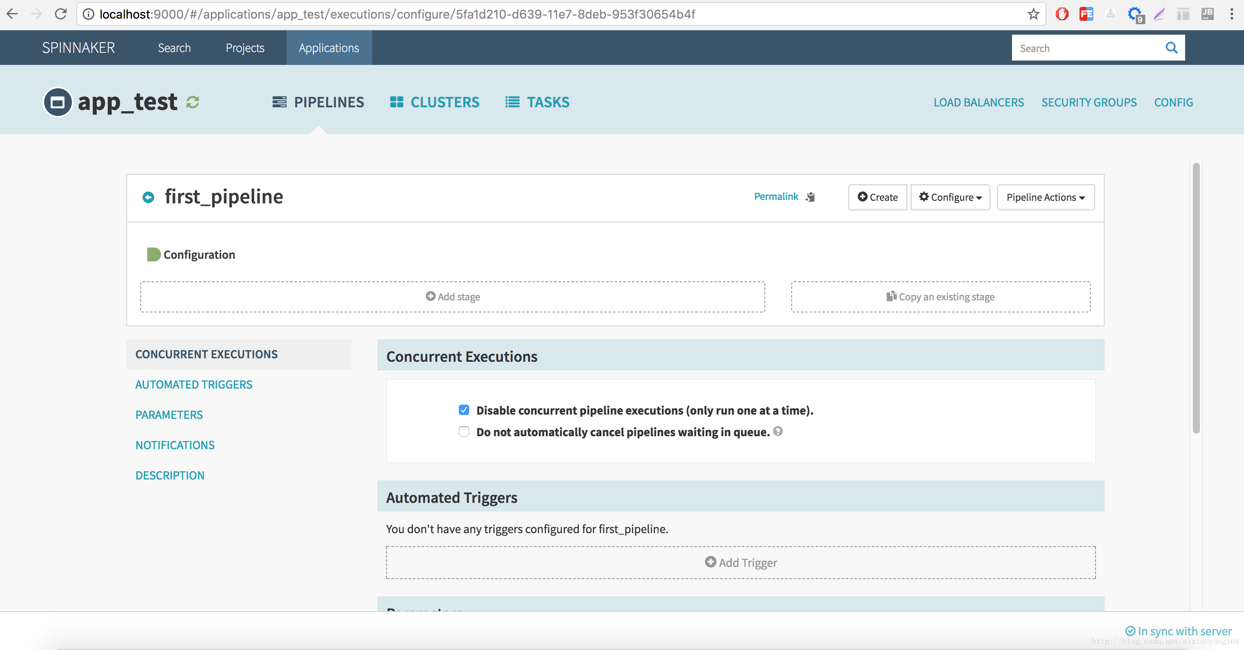Click the Permalink copy icon

pos(810,196)
